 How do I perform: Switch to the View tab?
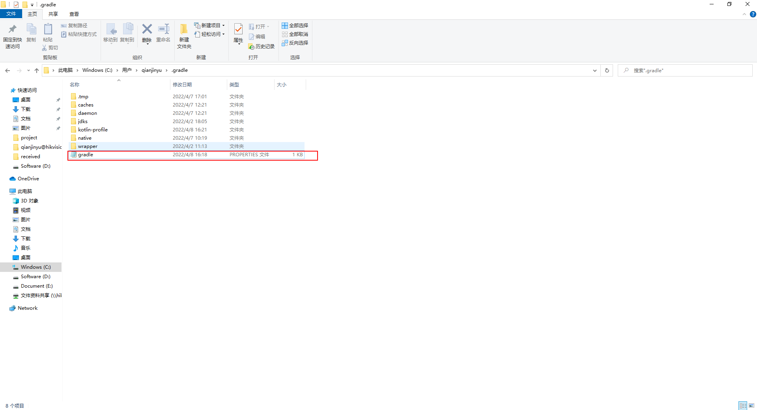tap(74, 14)
